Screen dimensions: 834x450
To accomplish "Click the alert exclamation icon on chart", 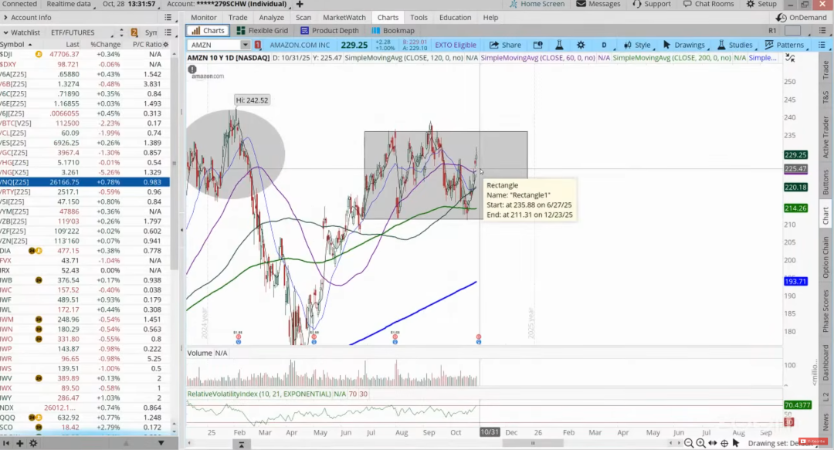I will [x=192, y=69].
